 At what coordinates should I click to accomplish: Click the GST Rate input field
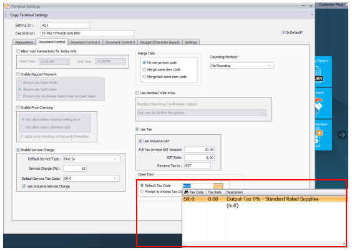pyautogui.click(x=199, y=157)
